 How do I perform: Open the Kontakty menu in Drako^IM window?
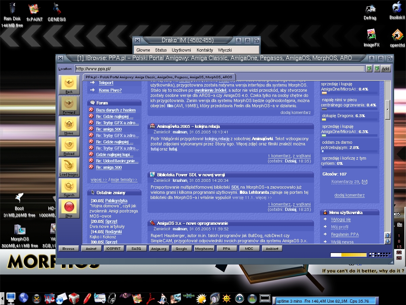[205, 50]
